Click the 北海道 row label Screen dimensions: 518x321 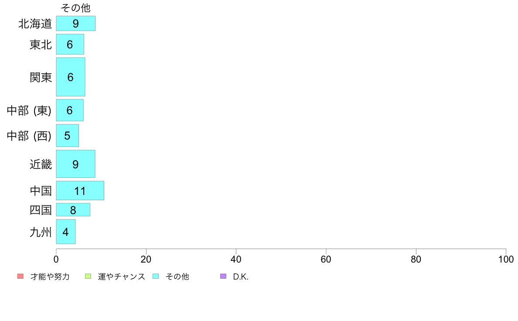pos(35,24)
